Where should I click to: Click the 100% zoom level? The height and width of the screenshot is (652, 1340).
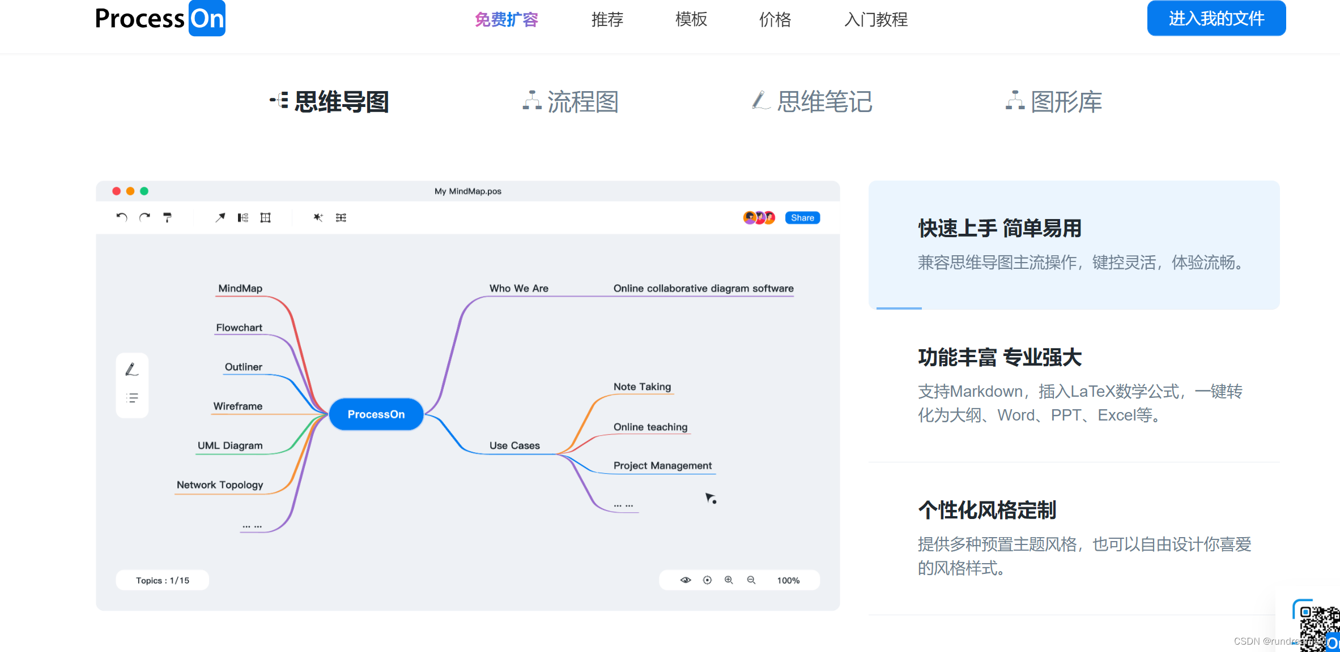788,580
